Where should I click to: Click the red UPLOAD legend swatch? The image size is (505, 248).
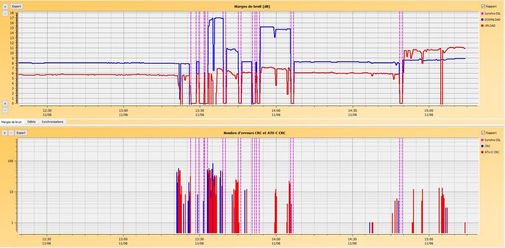(482, 25)
